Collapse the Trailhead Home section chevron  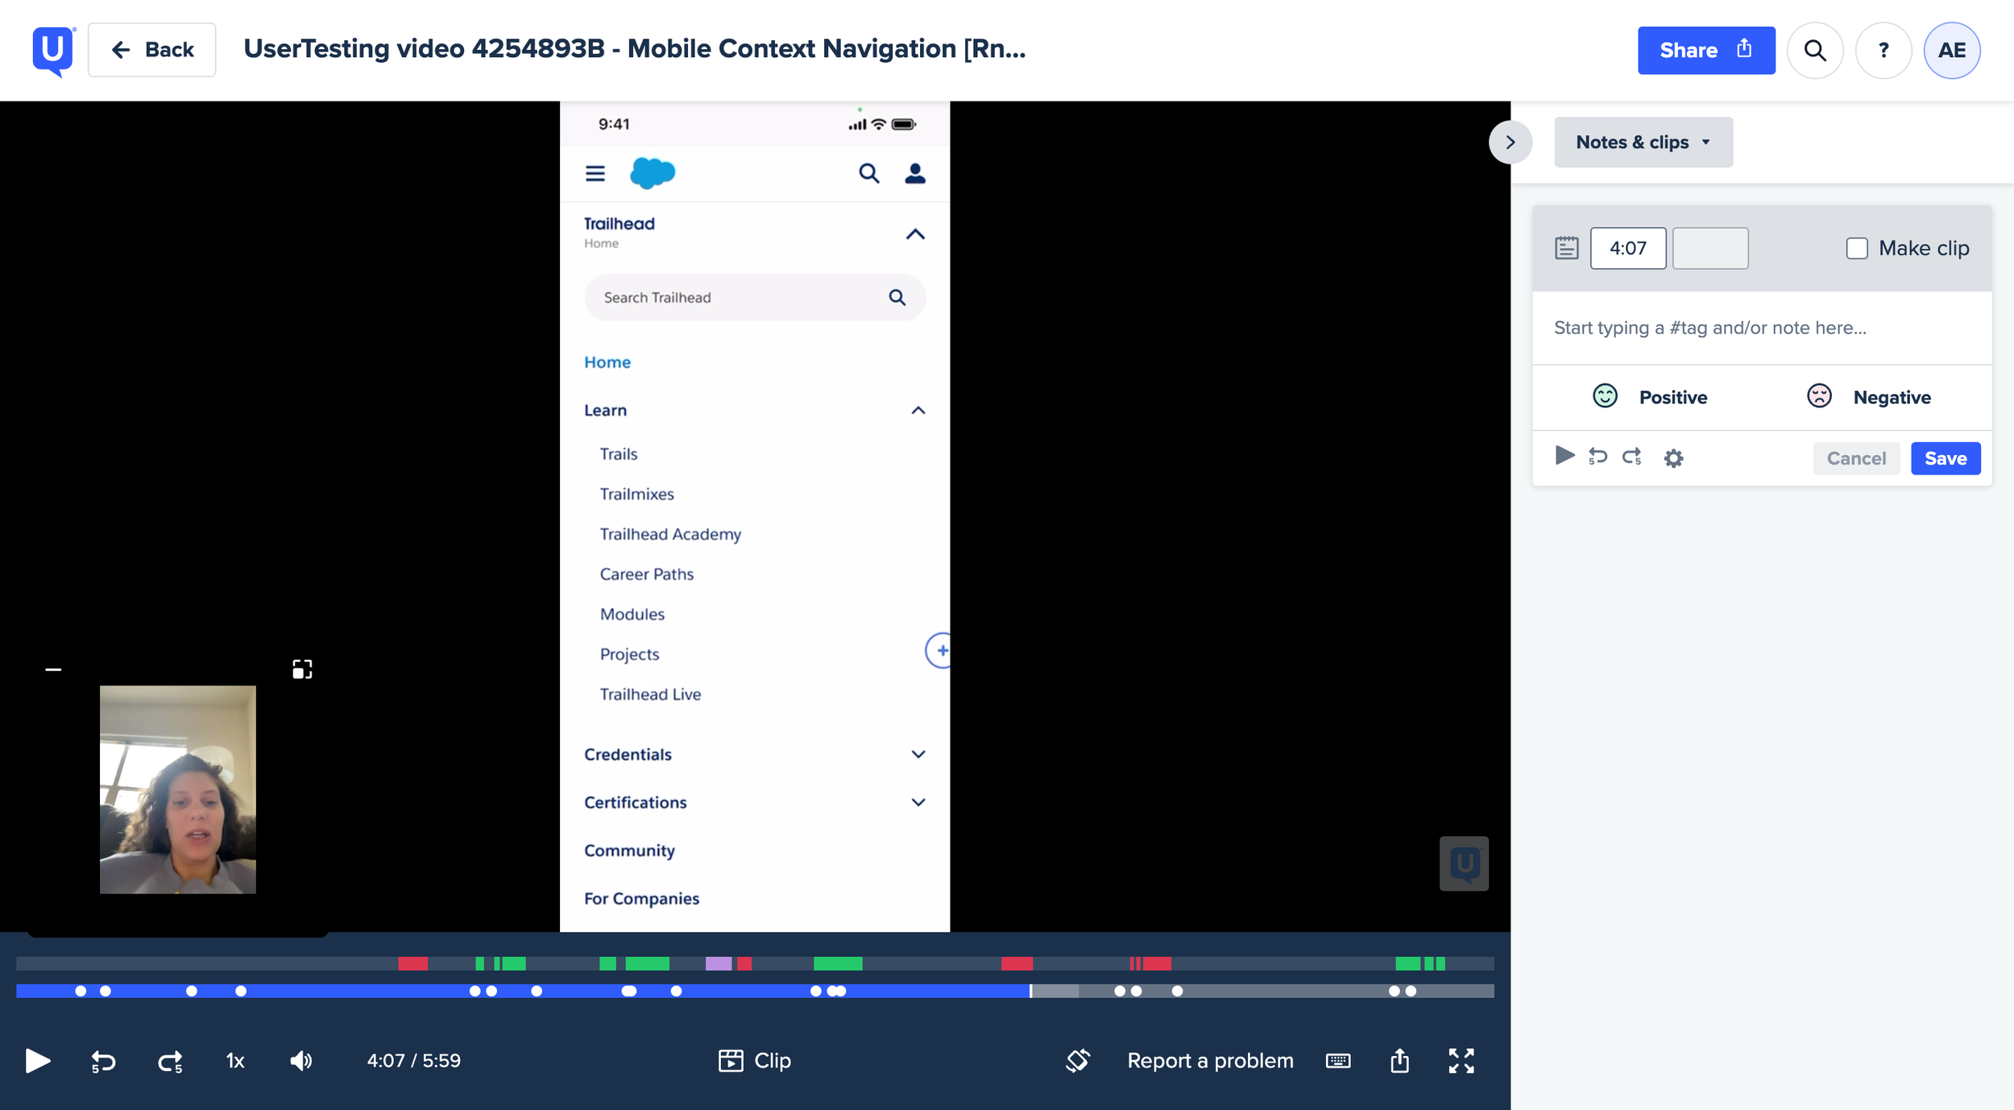(915, 234)
